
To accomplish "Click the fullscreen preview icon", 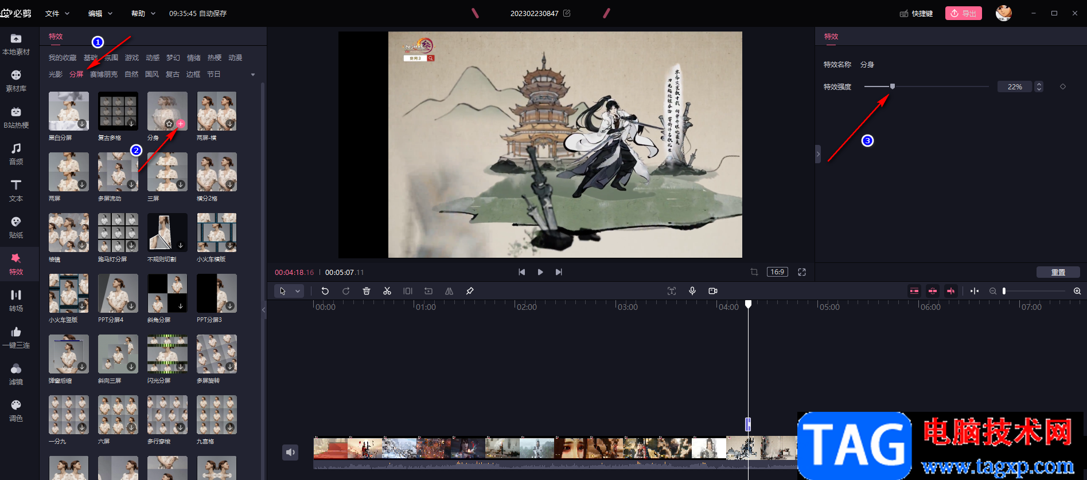I will point(802,272).
